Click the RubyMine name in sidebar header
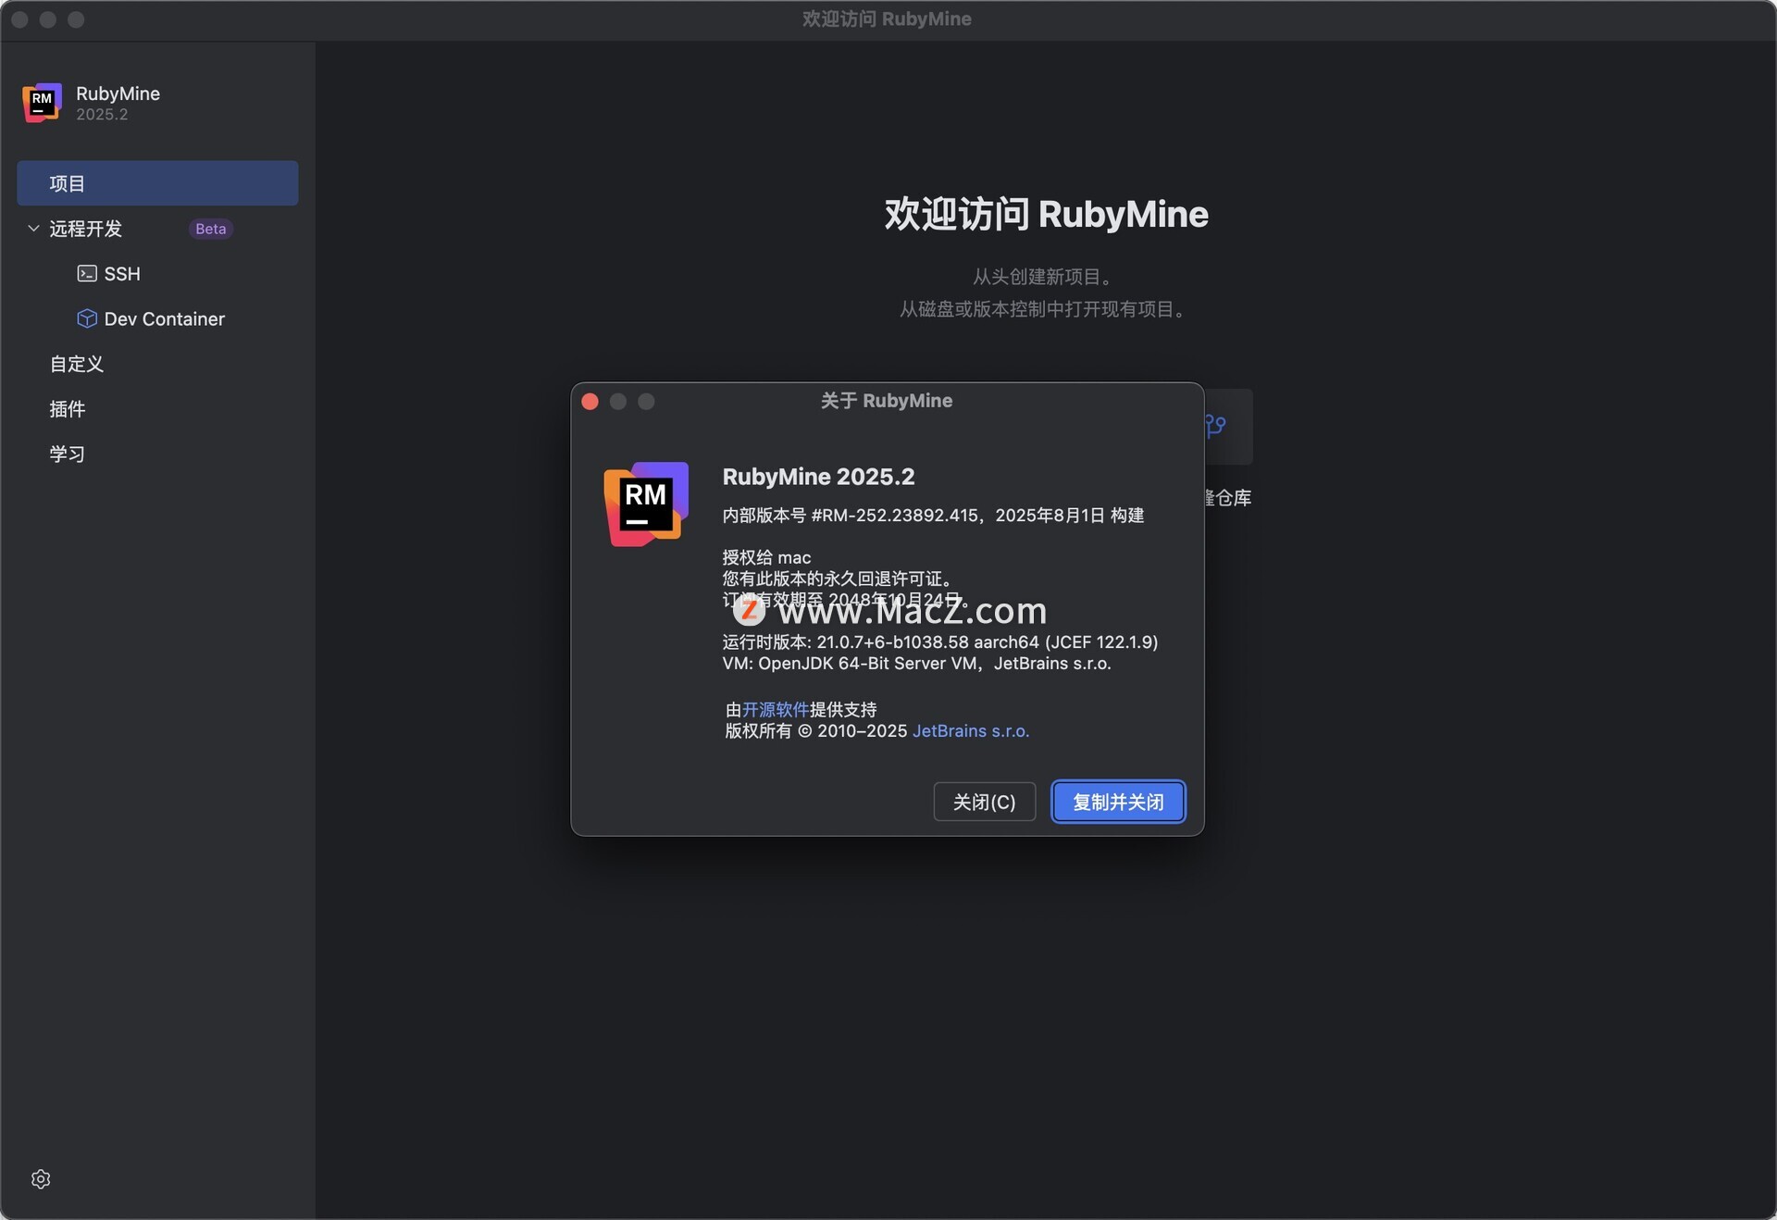Screen dimensions: 1777x1220 (x=118, y=93)
